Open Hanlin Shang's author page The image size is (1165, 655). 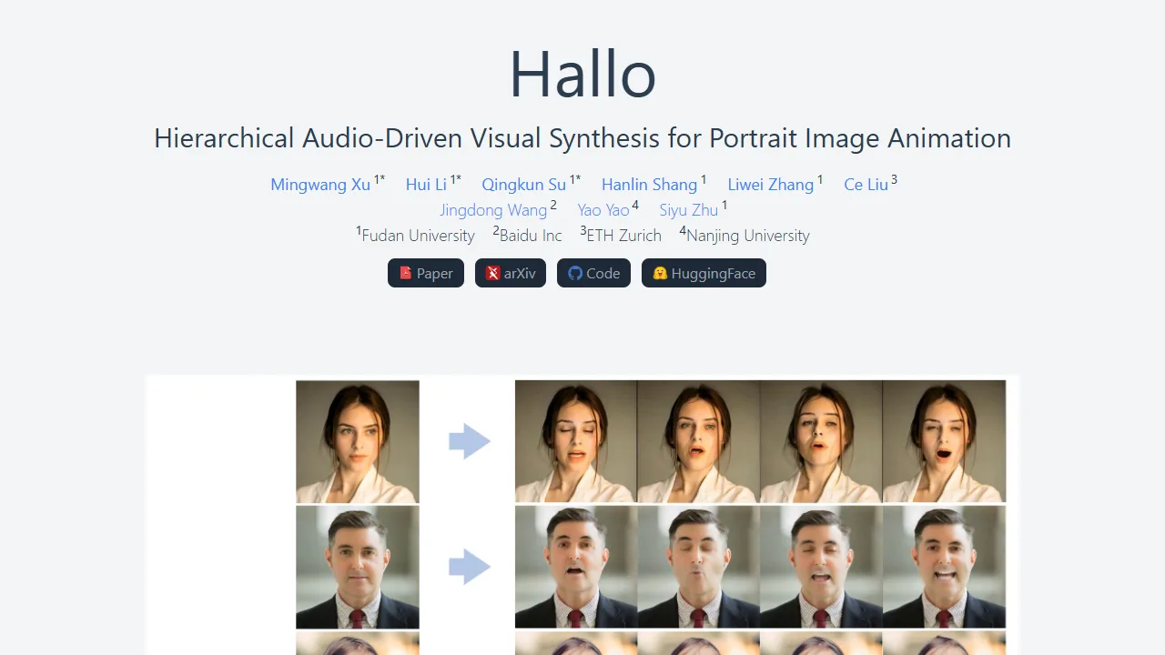click(x=649, y=185)
